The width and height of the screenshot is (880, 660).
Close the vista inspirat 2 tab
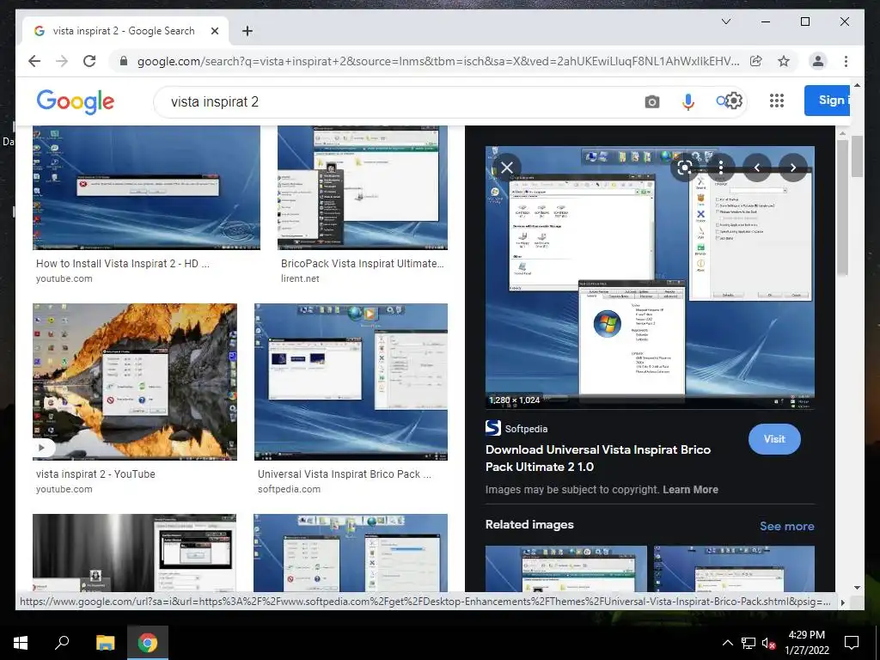(x=214, y=31)
